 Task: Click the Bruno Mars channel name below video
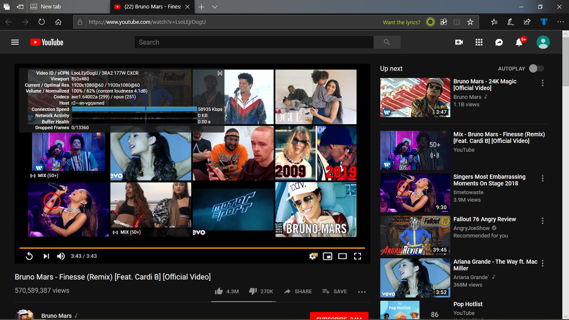point(56,315)
